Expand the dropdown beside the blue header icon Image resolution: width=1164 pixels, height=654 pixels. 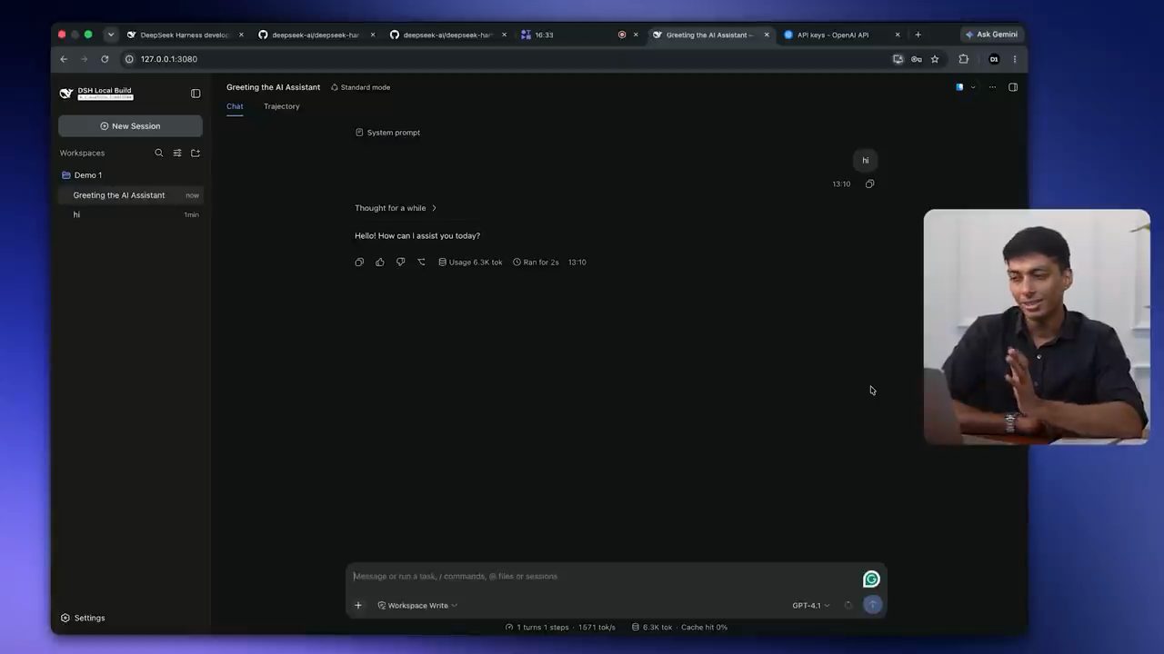[973, 87]
